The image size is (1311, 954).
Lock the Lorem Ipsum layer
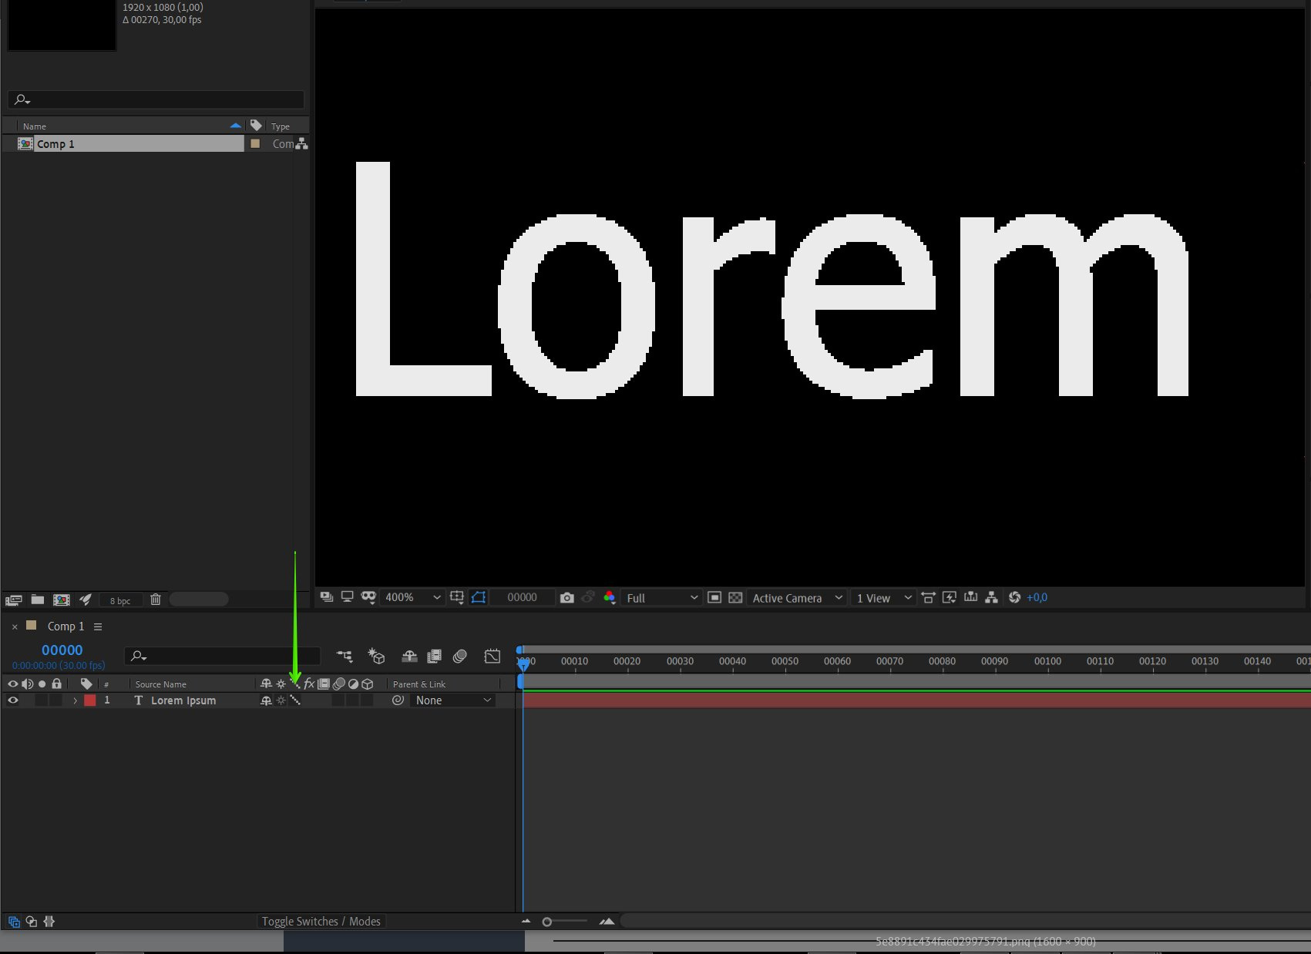pos(56,700)
